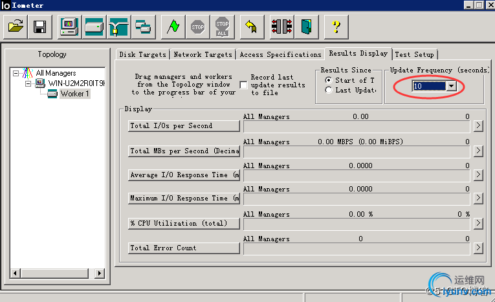This screenshot has width=495, height=302.
Task: Reset workers with the yellow arrow icon
Action: pos(252,27)
